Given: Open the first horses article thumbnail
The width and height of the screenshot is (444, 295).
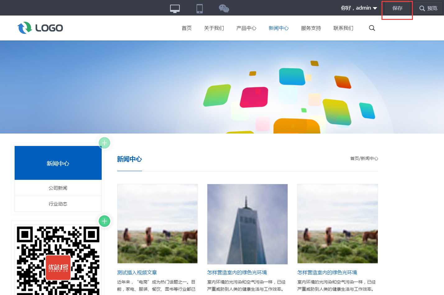Looking at the screenshot, I should point(157,224).
